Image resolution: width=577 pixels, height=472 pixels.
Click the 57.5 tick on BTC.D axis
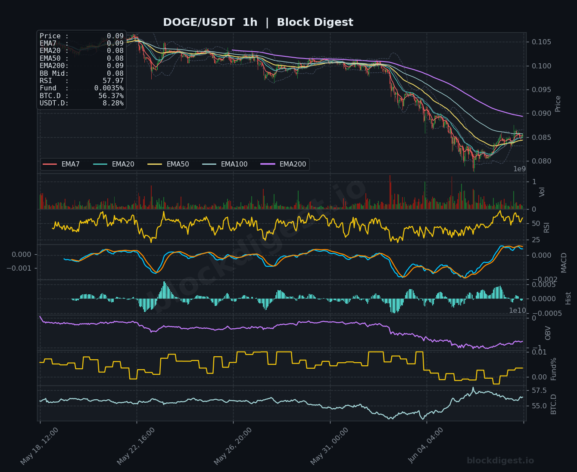(x=539, y=391)
